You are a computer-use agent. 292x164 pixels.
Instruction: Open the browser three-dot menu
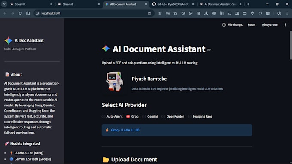(287, 13)
